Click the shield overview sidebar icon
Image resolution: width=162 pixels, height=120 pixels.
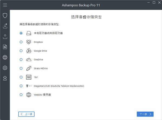[x=5, y=15]
